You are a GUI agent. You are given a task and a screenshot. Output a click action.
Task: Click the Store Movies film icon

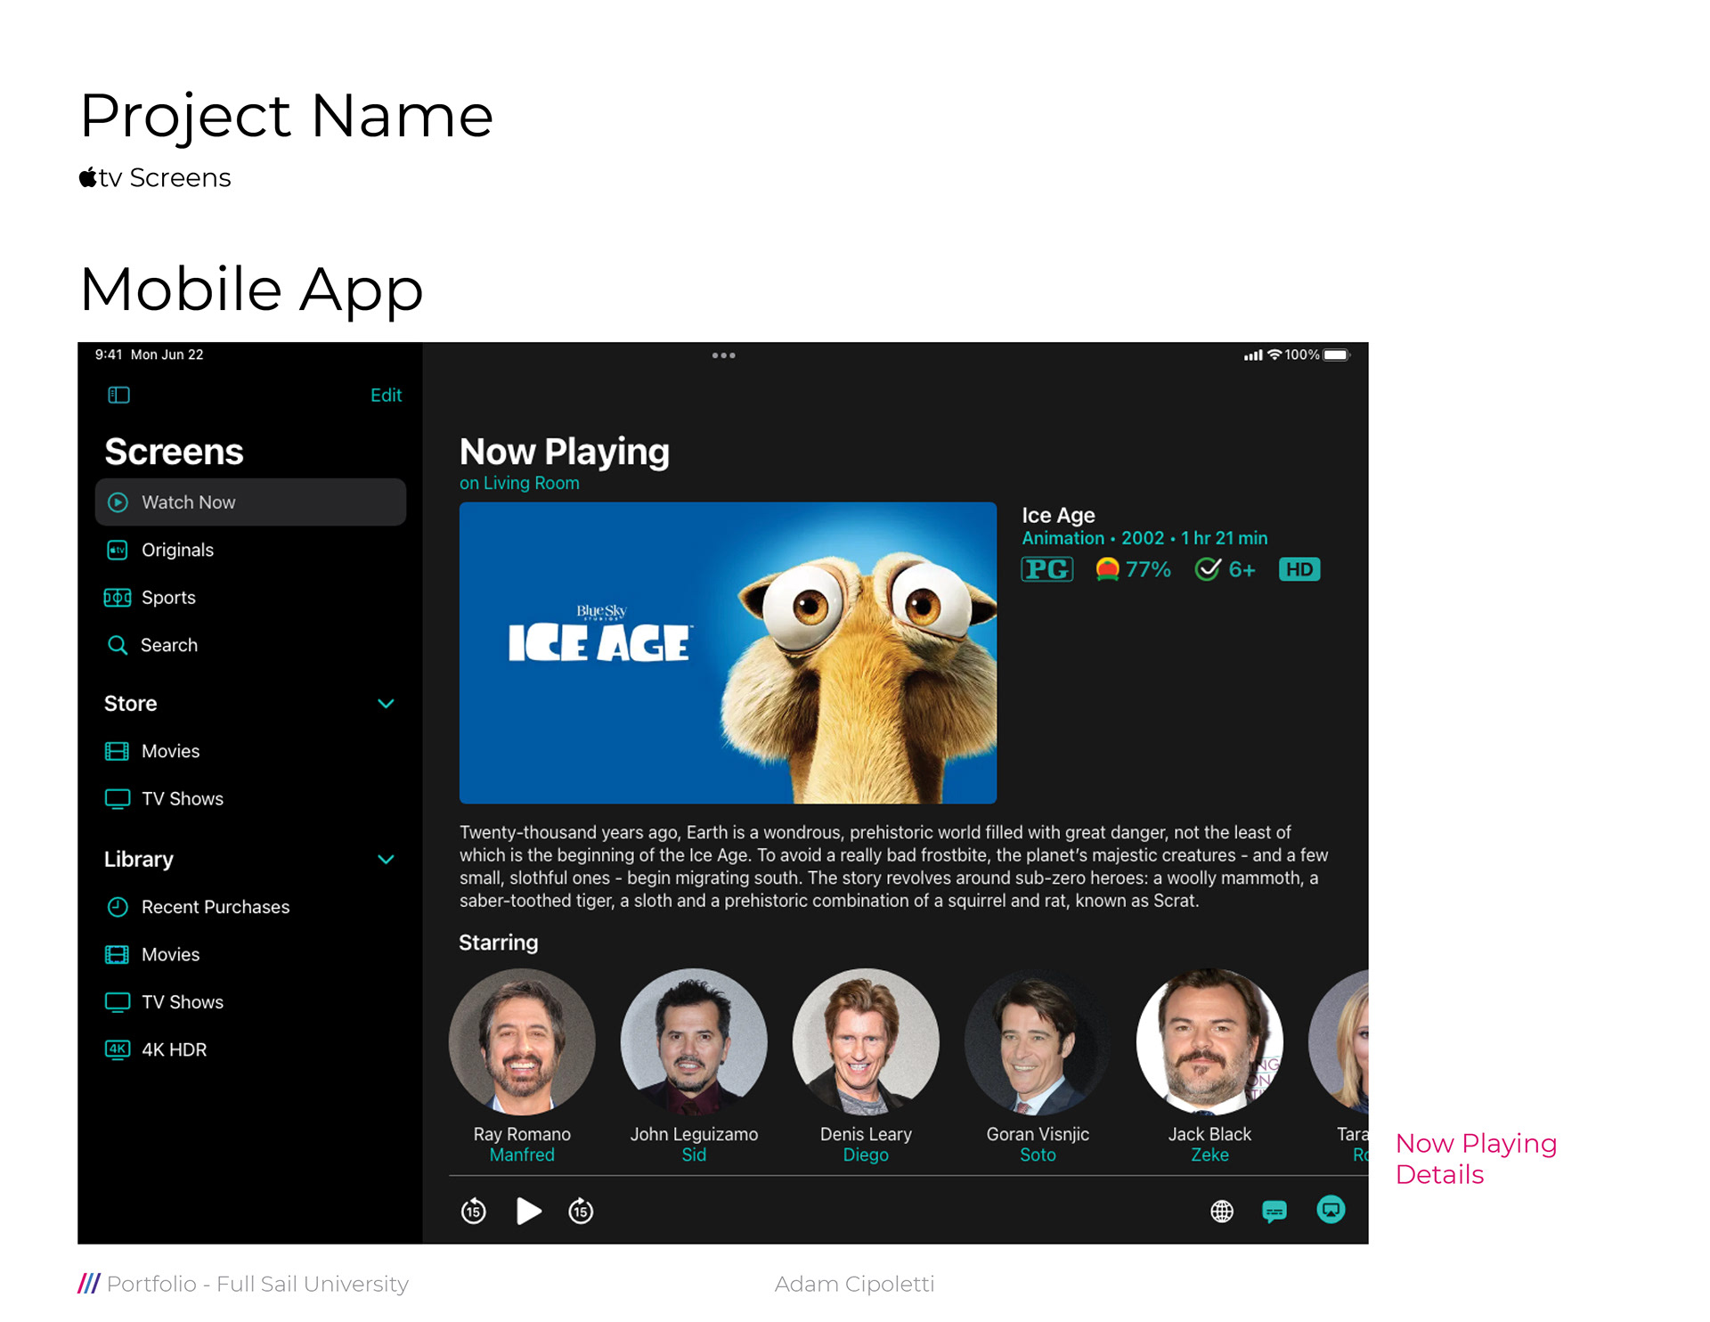point(118,751)
